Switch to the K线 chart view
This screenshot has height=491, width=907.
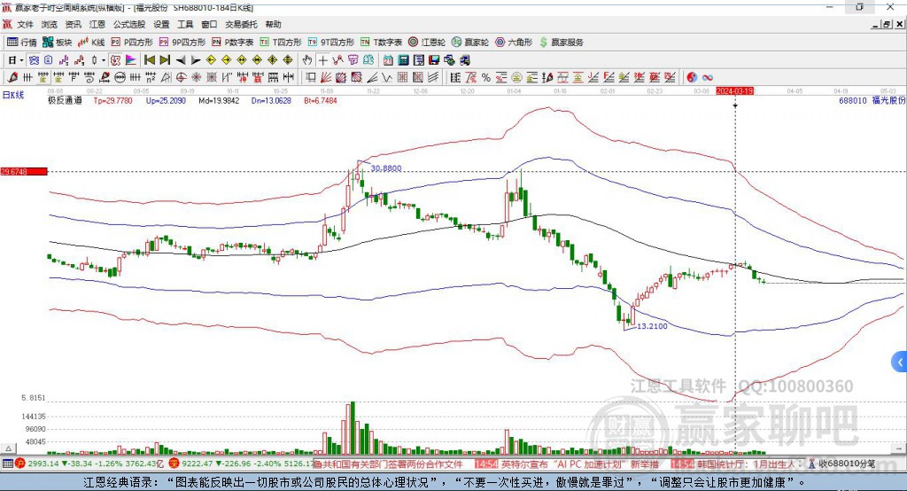point(91,43)
